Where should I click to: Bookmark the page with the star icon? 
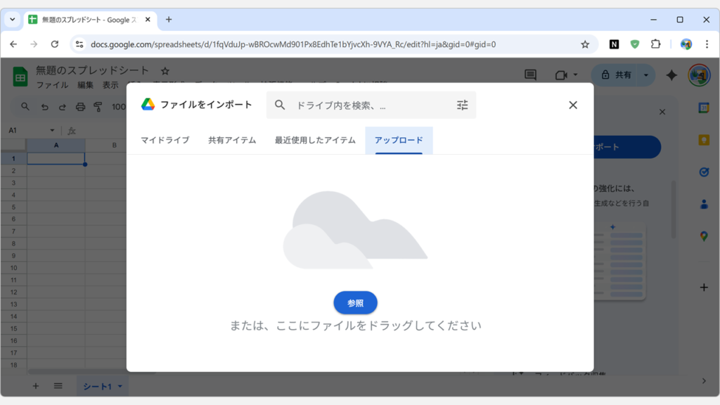coord(586,44)
